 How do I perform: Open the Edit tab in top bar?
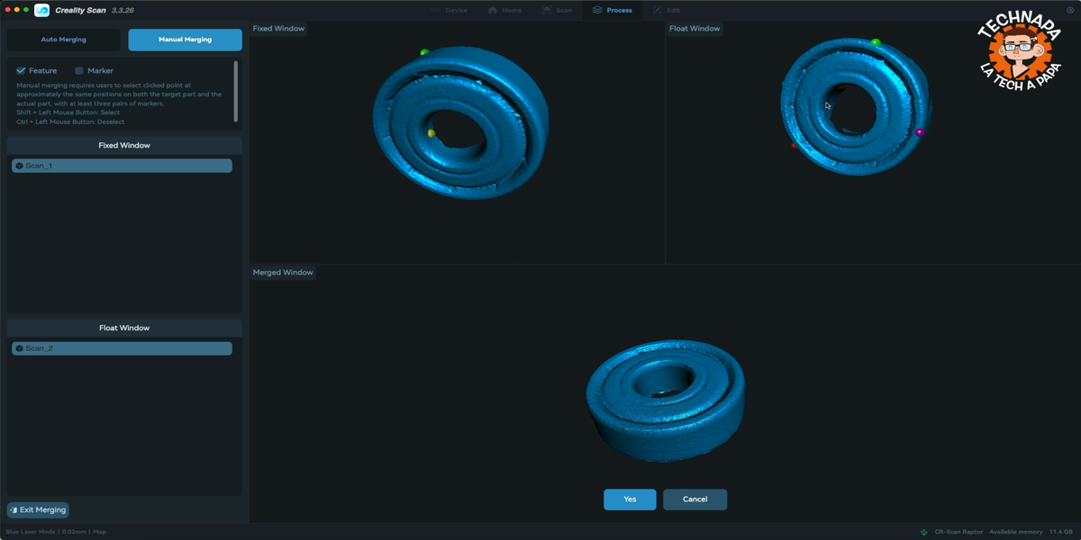[x=667, y=10]
